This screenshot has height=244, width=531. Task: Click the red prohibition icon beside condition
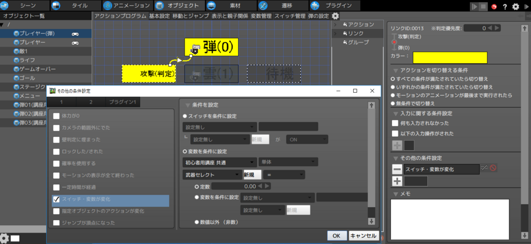(x=493, y=168)
